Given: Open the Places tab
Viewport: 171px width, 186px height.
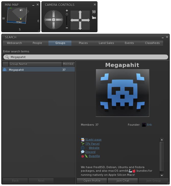Looking at the screenshot, I should tap(83, 43).
